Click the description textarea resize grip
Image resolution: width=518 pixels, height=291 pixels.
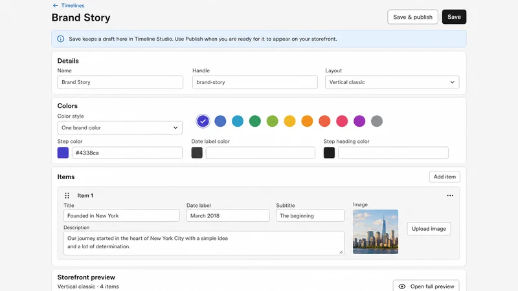[341, 252]
